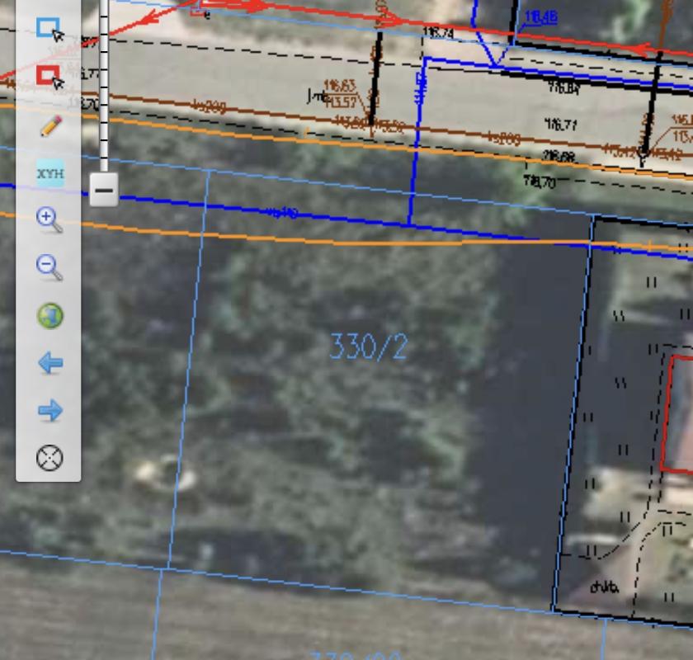Click the blue 116.48 elevation label

point(540,16)
